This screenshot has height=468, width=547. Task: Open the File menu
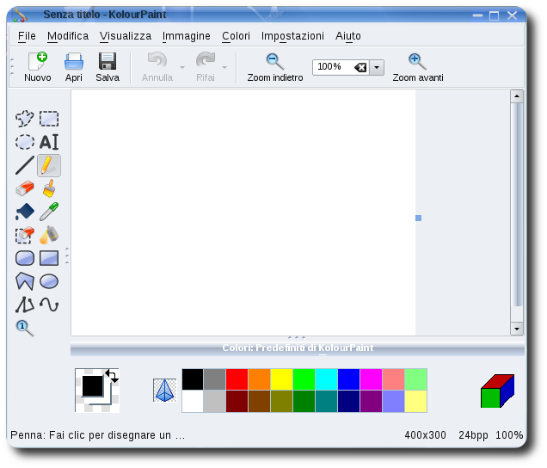coord(27,36)
